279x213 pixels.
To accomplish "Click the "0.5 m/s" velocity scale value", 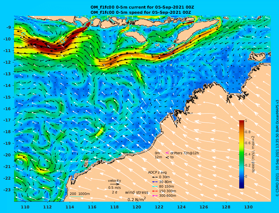I will [x=115, y=188].
